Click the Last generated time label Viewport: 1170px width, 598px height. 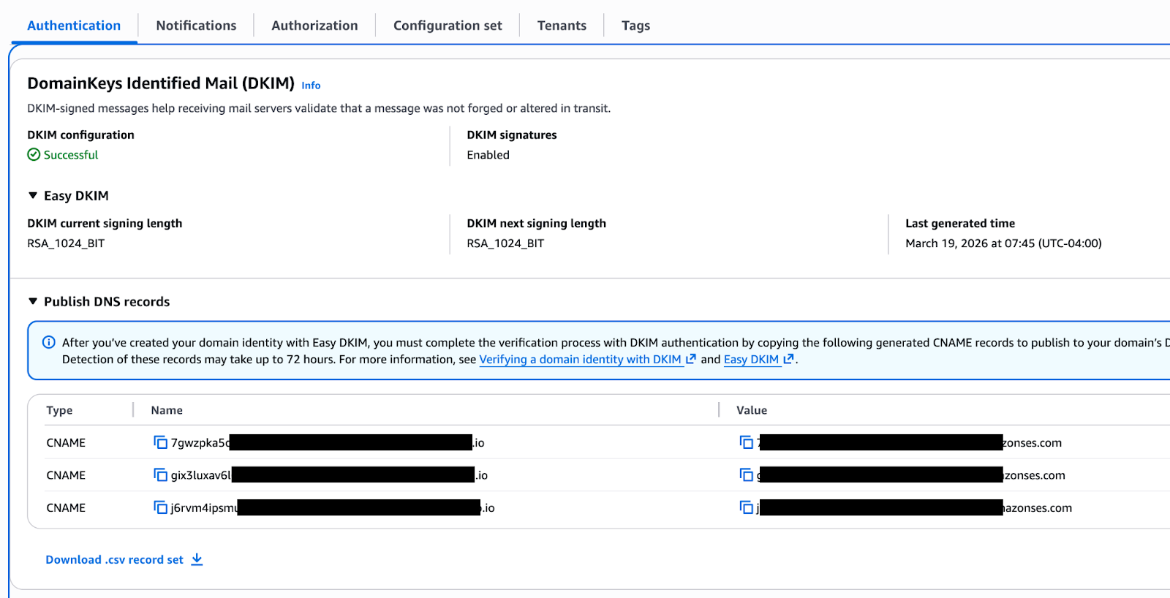[960, 223]
